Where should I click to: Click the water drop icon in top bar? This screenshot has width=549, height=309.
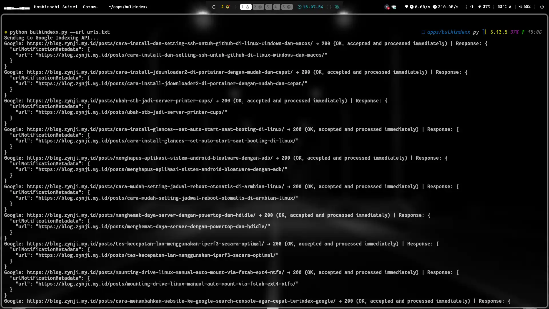[x=214, y=7]
